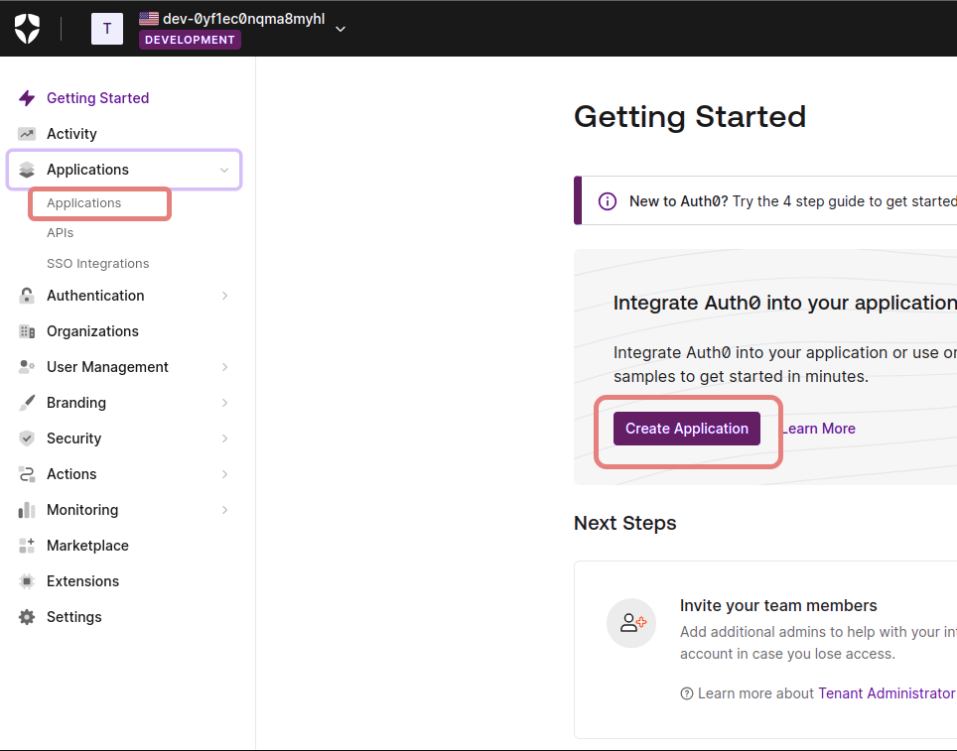Click the Settings gear icon
957x751 pixels.
point(26,617)
